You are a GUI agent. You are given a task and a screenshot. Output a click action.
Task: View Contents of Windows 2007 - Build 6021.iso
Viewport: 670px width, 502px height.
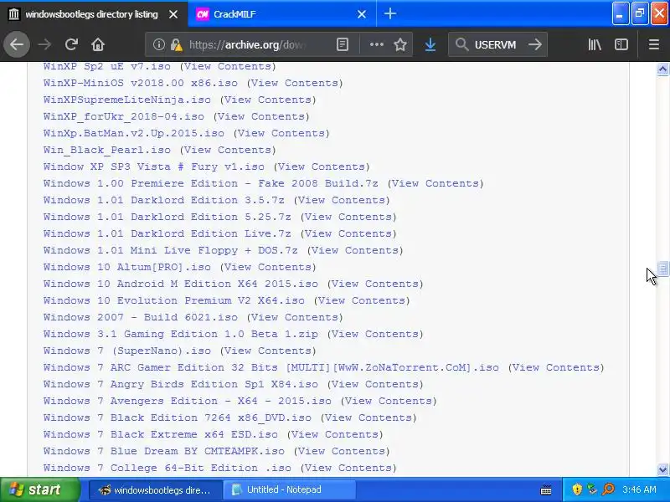pos(295,317)
